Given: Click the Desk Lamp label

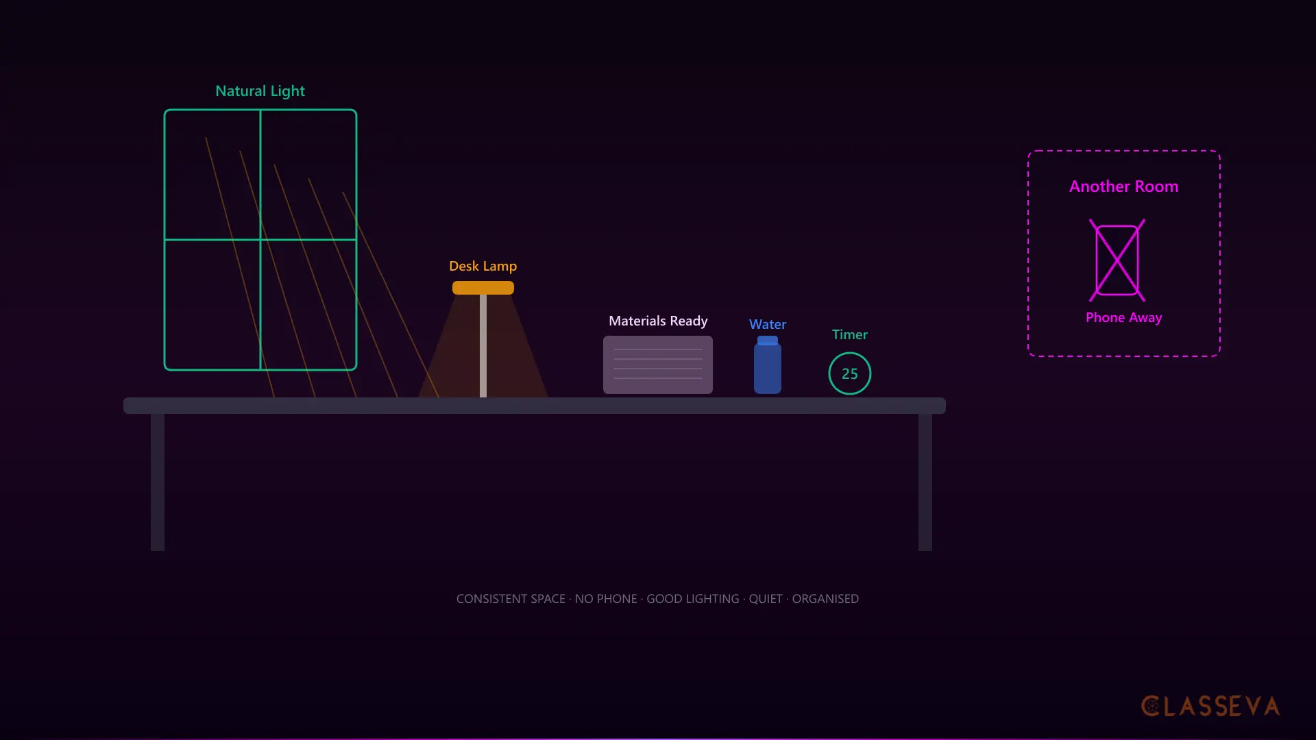Looking at the screenshot, I should click(483, 266).
